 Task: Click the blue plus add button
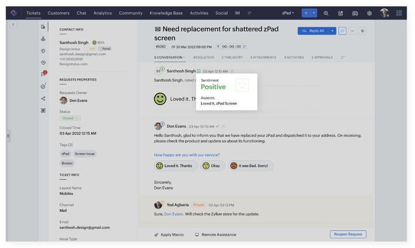pyautogui.click(x=306, y=12)
